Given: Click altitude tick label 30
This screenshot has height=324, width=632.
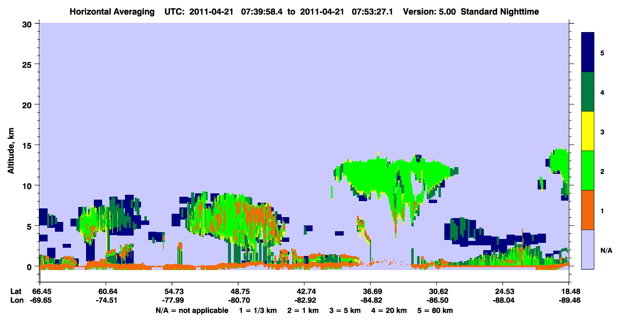Looking at the screenshot, I should (x=28, y=24).
